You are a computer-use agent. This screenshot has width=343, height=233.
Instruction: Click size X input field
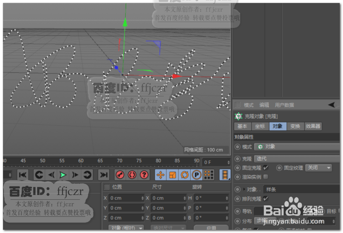pyautogui.click(x=168, y=198)
